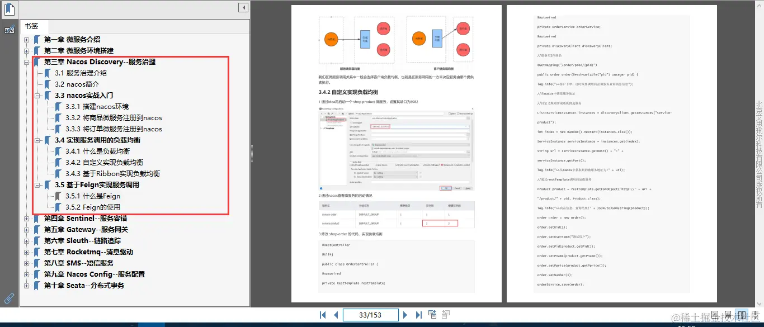Open the Attachments paperclip panel icon
Image resolution: width=764 pixels, height=327 pixels.
click(10, 298)
